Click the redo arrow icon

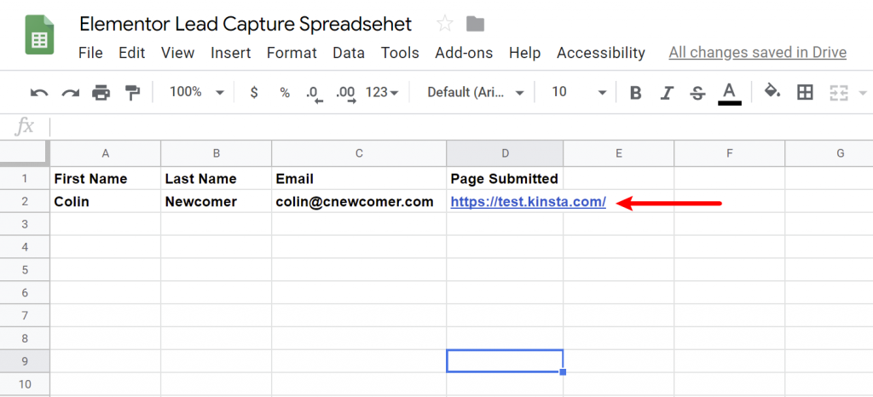click(70, 93)
